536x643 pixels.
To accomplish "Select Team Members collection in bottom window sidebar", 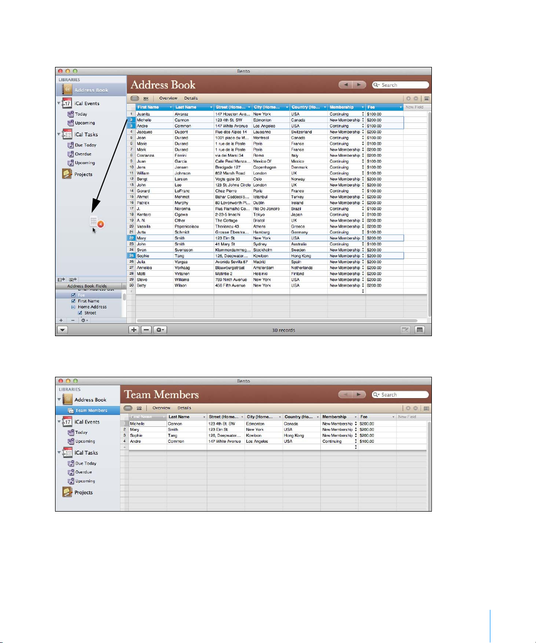I will click(x=88, y=410).
